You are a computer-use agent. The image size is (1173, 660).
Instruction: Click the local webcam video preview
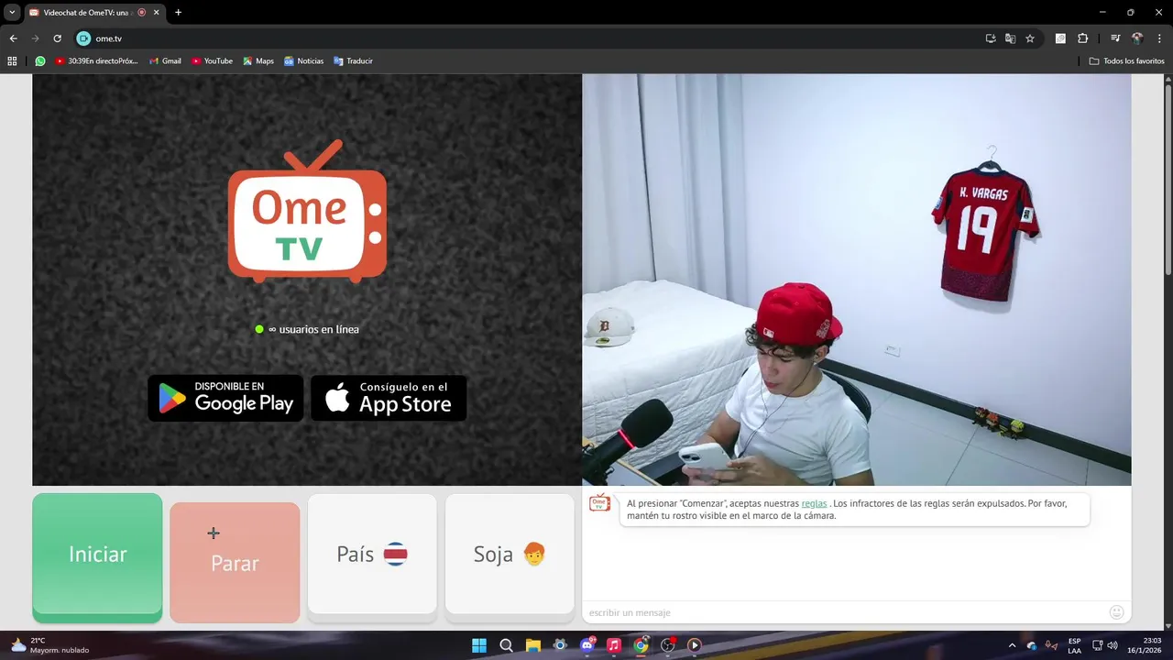(x=856, y=280)
